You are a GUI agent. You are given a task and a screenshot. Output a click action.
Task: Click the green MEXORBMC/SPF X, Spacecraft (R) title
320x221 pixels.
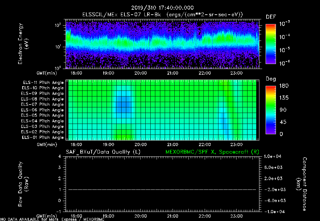[x=212, y=152]
